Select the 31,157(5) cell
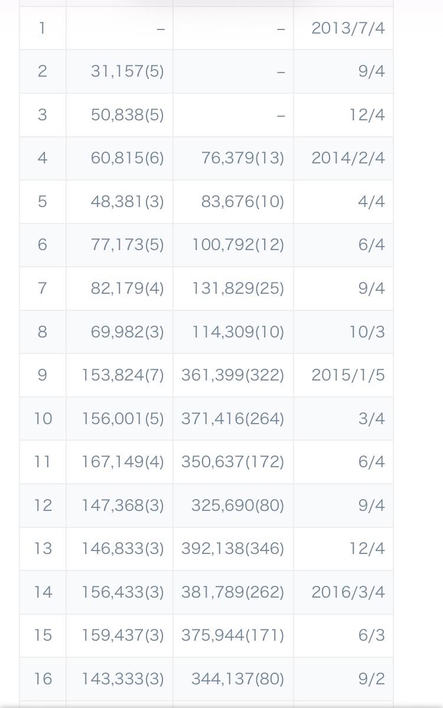 (127, 71)
